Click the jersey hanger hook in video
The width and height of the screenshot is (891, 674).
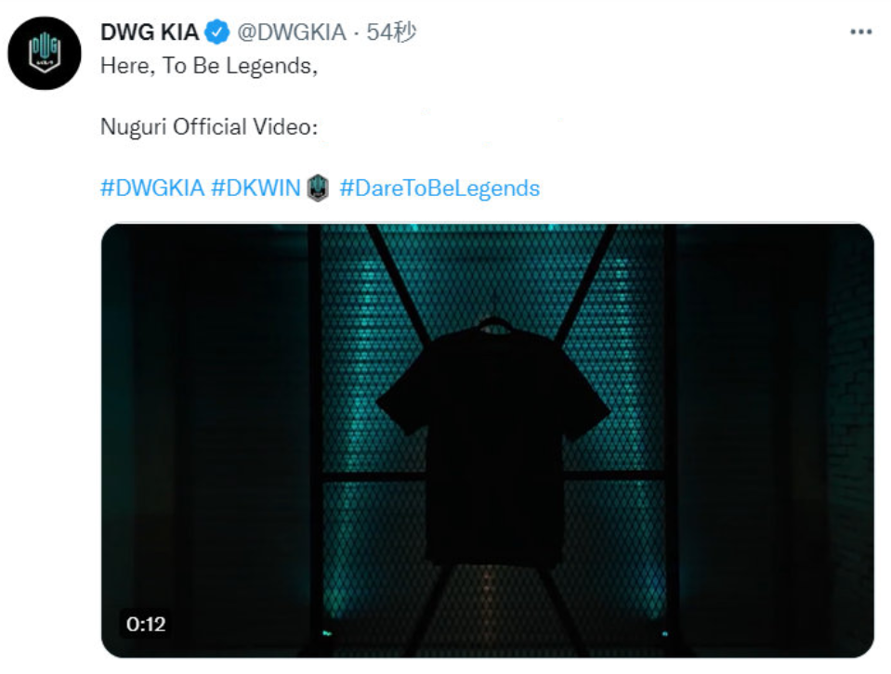(x=493, y=324)
